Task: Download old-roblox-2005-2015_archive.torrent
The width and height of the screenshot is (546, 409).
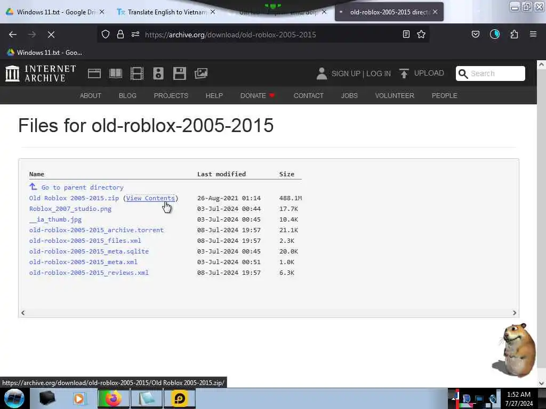Action: tap(97, 230)
